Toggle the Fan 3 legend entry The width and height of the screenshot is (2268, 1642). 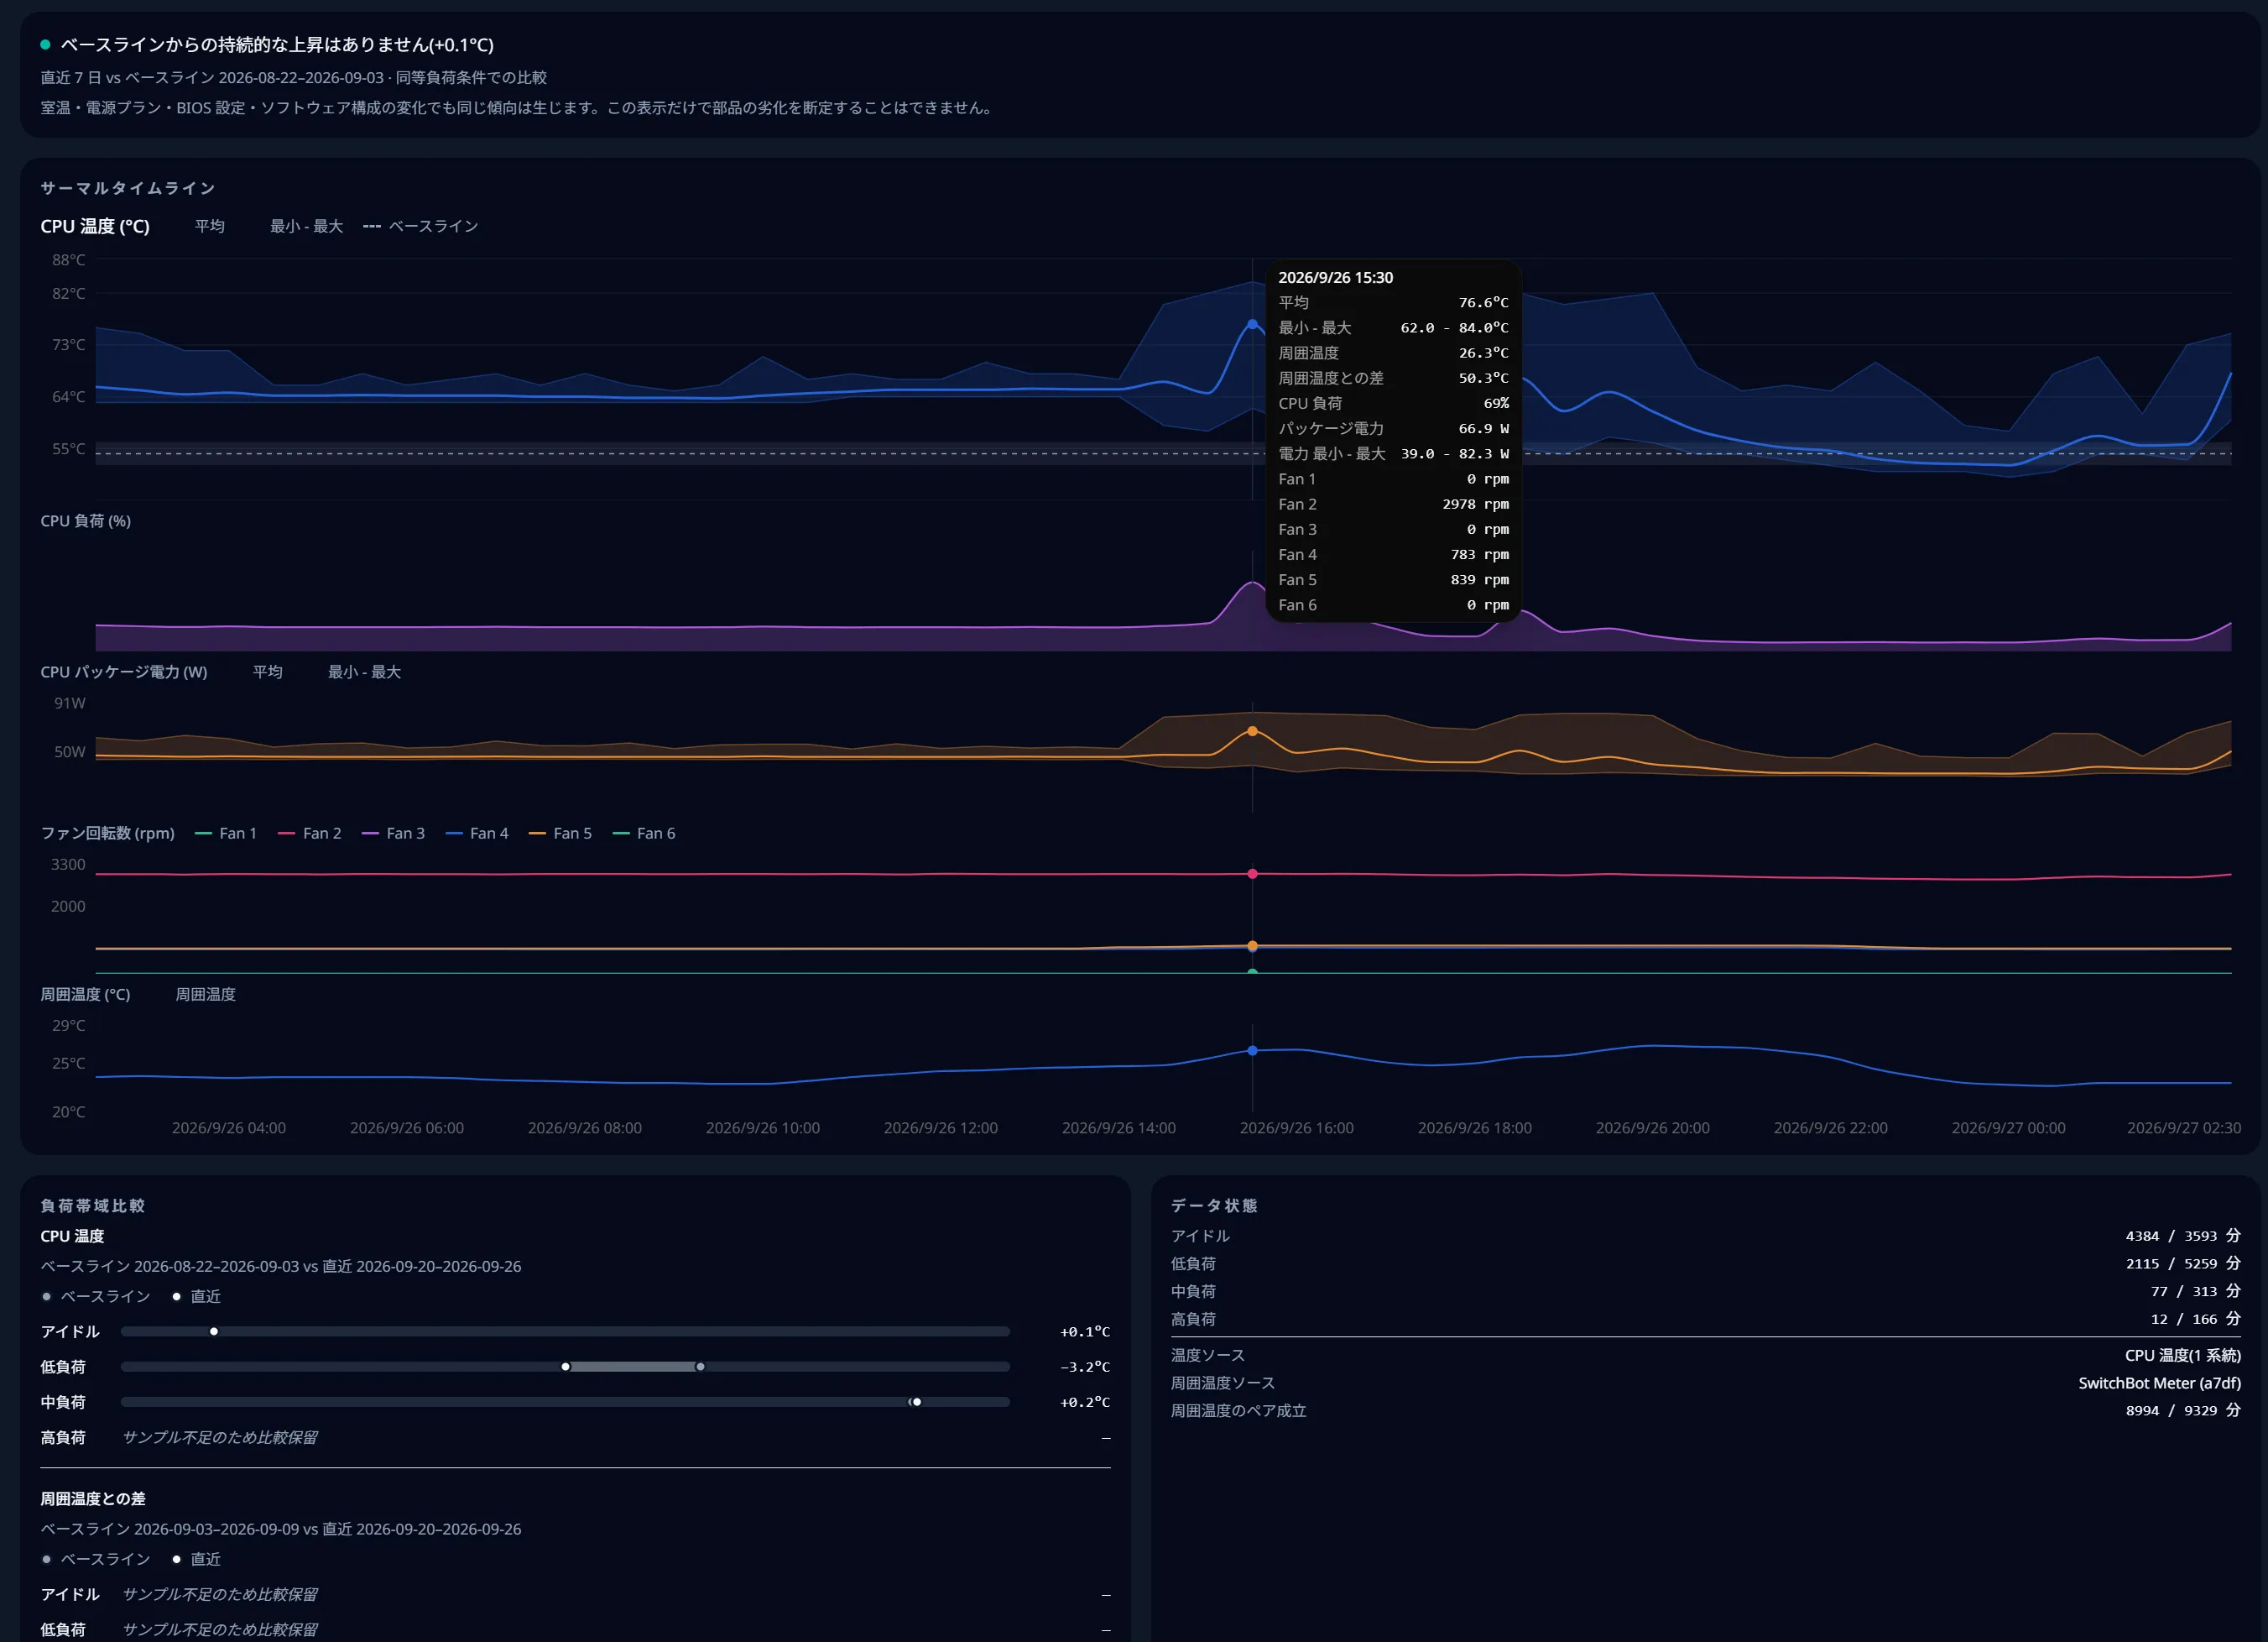point(393,834)
